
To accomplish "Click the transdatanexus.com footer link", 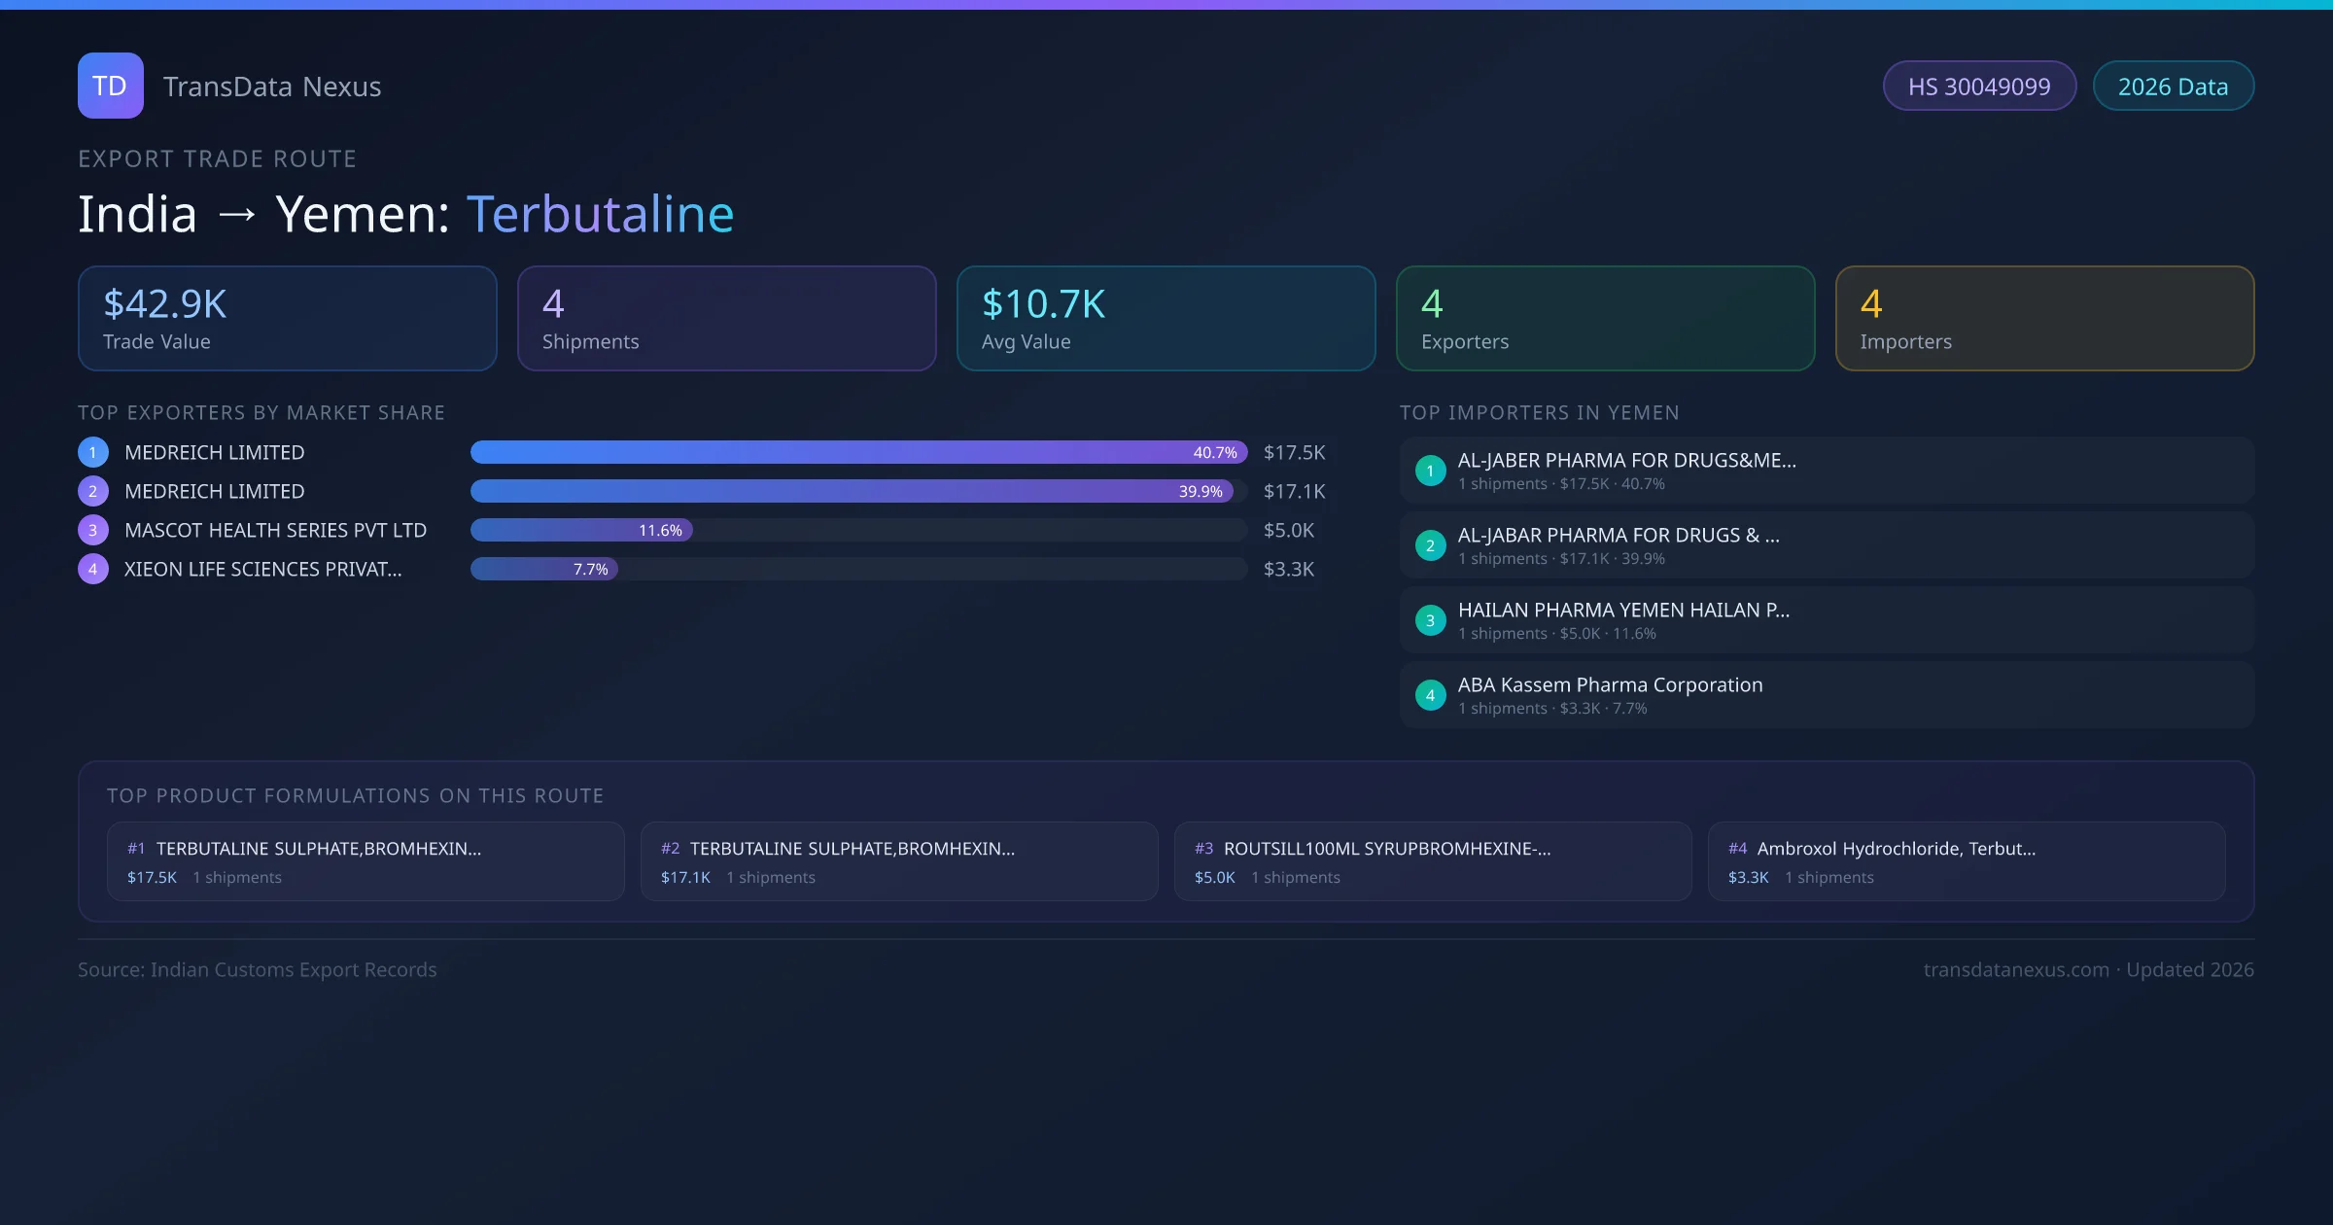I will click(2016, 969).
